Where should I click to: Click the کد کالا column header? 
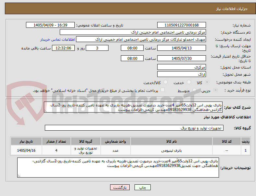227,141
